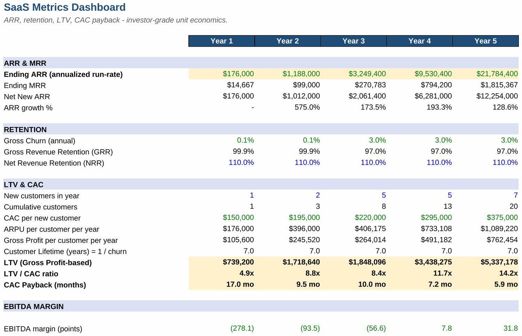Select the Year 5 column header
The image size is (522, 336).
(x=486, y=41)
